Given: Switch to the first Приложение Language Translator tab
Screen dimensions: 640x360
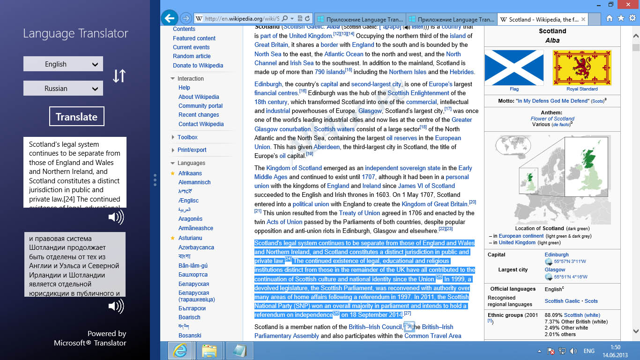Looking at the screenshot, I should click(x=360, y=20).
